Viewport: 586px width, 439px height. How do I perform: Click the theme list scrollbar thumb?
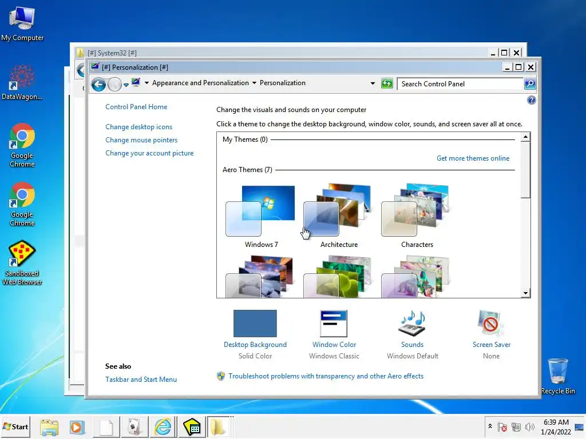point(525,170)
